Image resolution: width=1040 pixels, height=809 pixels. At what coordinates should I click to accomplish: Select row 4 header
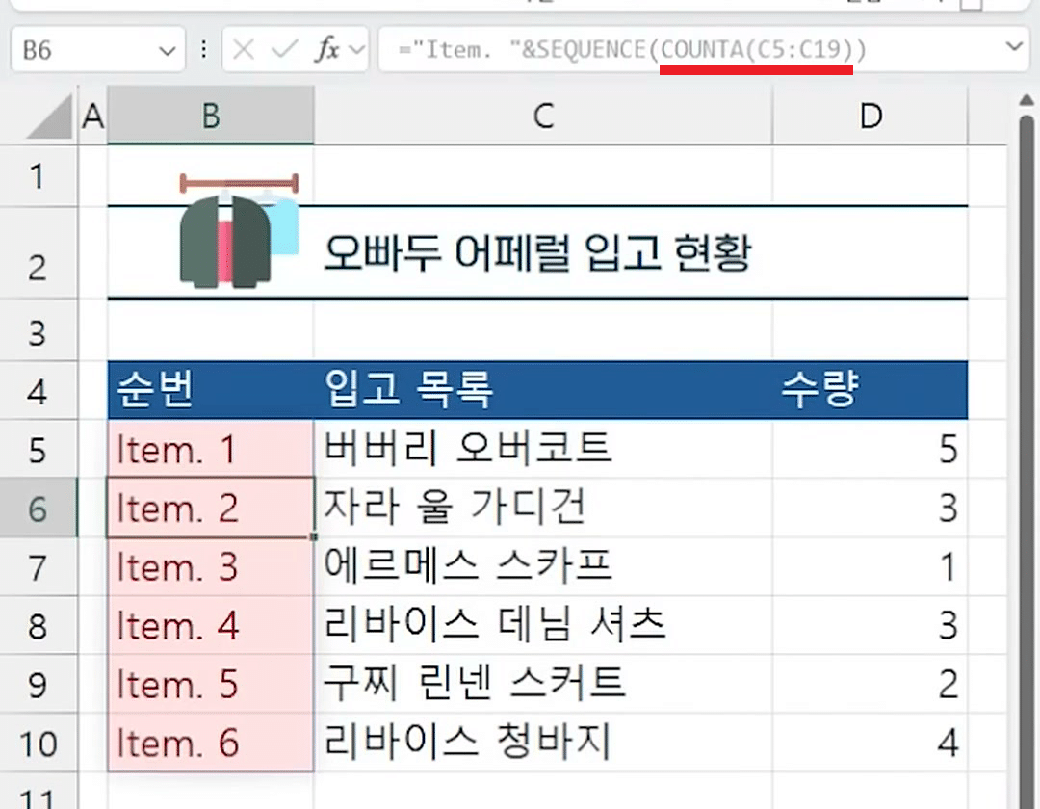tap(39, 391)
